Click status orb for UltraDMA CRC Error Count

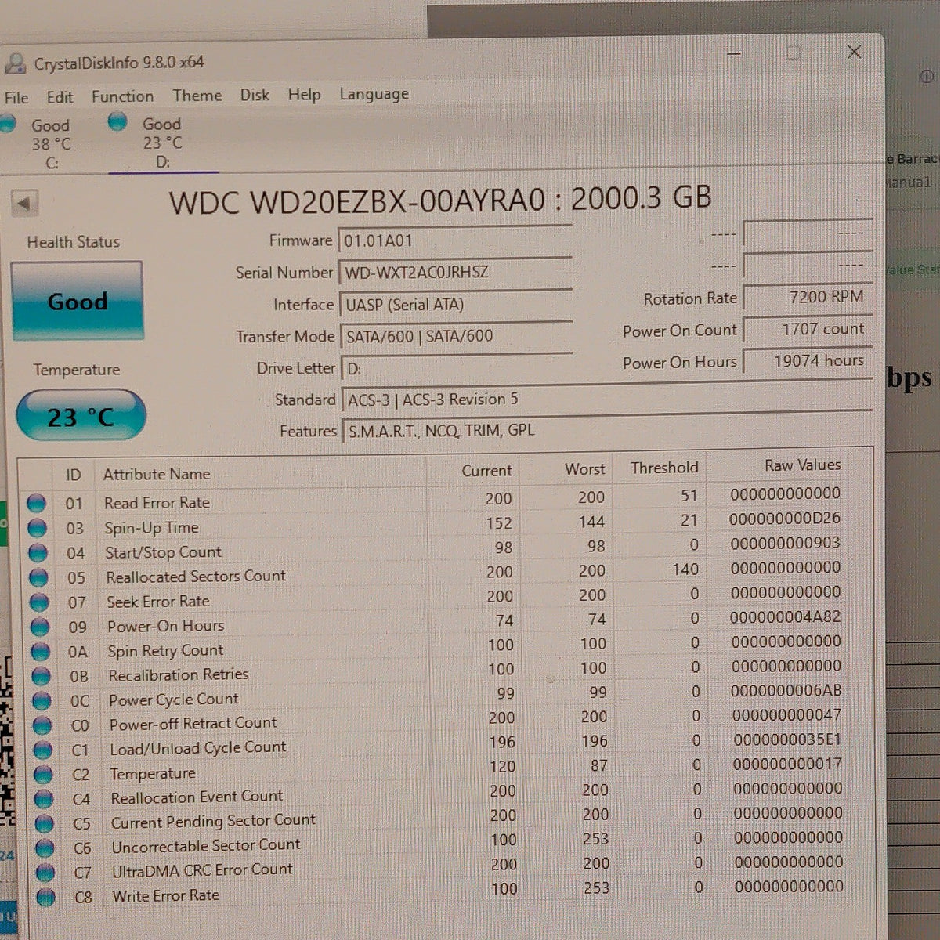[46, 872]
